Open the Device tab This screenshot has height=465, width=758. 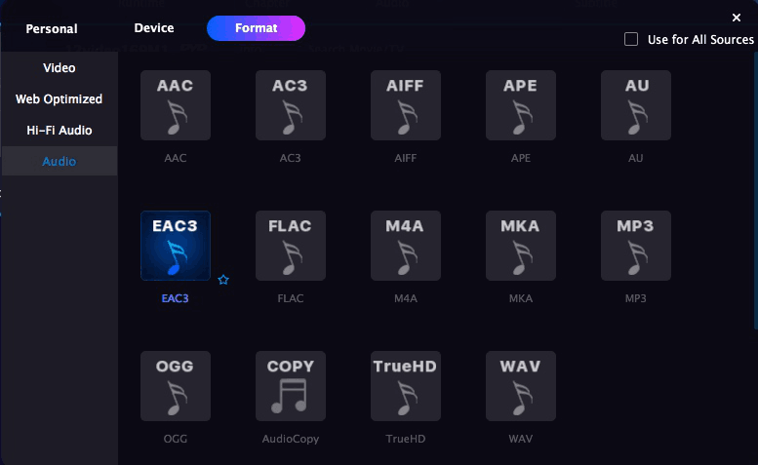pyautogui.click(x=154, y=28)
